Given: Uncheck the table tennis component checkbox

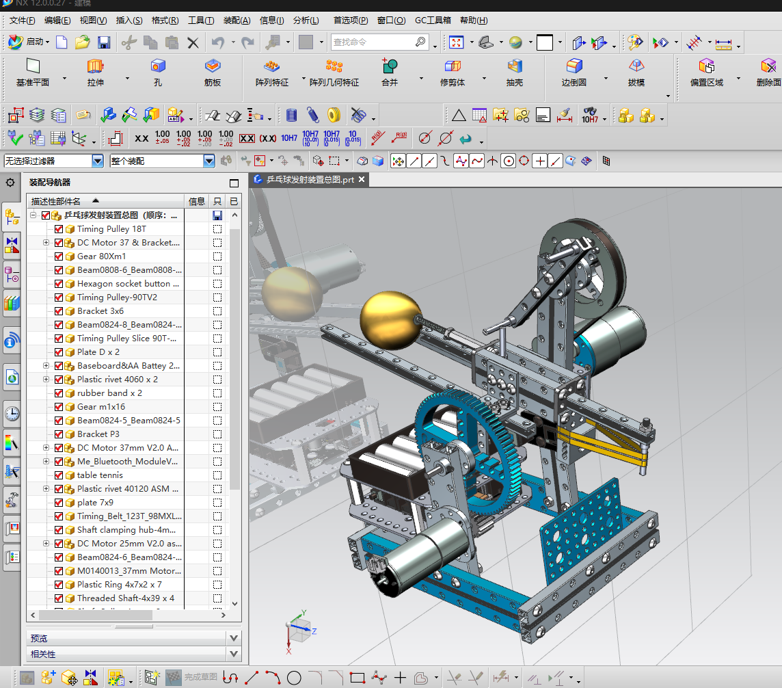Looking at the screenshot, I should 59,475.
